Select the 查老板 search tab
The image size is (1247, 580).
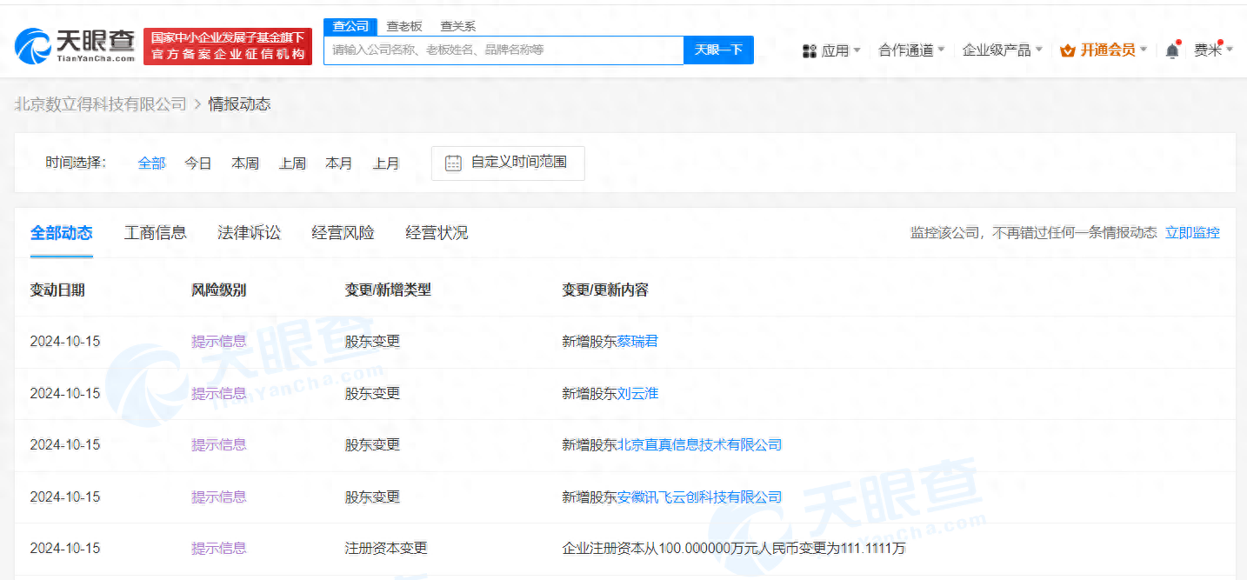click(x=404, y=27)
